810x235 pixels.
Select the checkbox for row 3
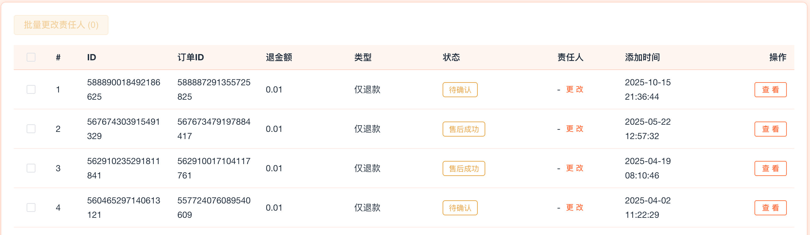point(31,168)
